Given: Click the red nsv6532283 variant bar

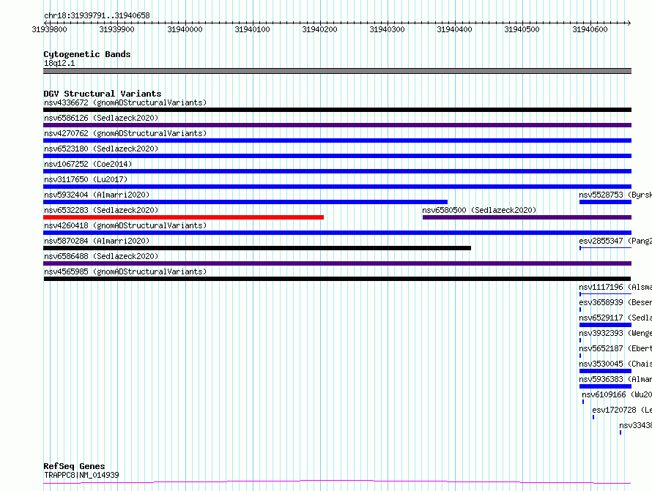Looking at the screenshot, I should pos(183,217).
